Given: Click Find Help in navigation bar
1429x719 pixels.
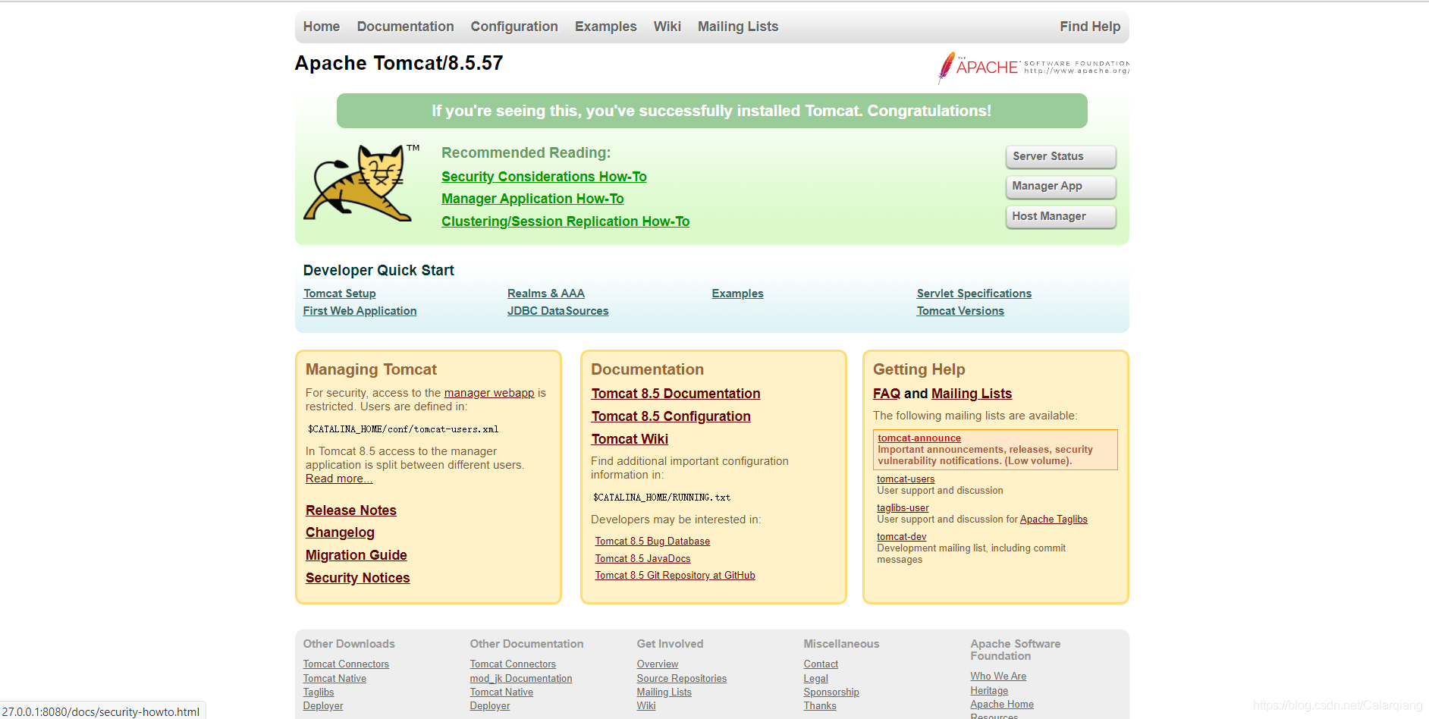Looking at the screenshot, I should (1090, 27).
